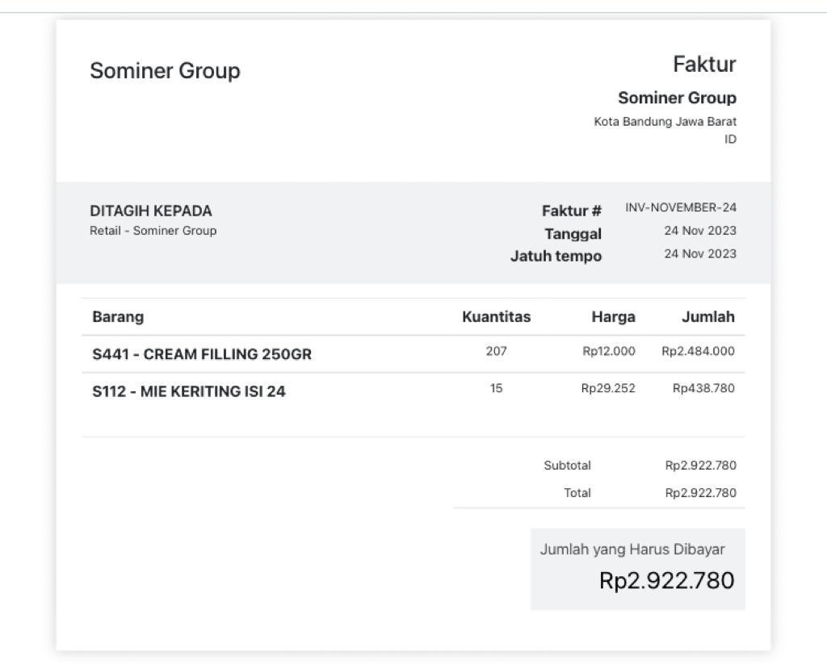The image size is (827, 669).
Task: Click the quantity value 207
Action: pos(496,351)
